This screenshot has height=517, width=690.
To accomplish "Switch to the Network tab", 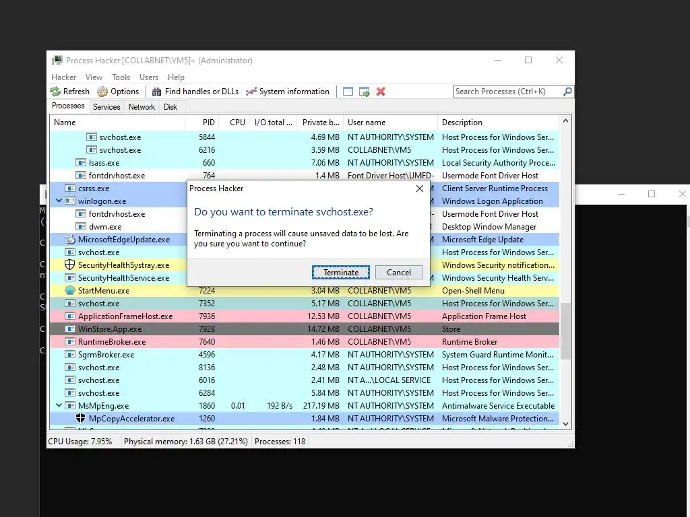I will [142, 107].
